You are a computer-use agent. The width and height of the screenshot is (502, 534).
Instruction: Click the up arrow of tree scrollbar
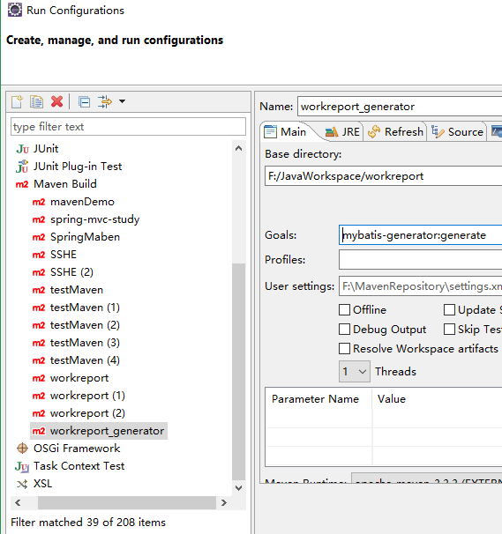tap(239, 148)
